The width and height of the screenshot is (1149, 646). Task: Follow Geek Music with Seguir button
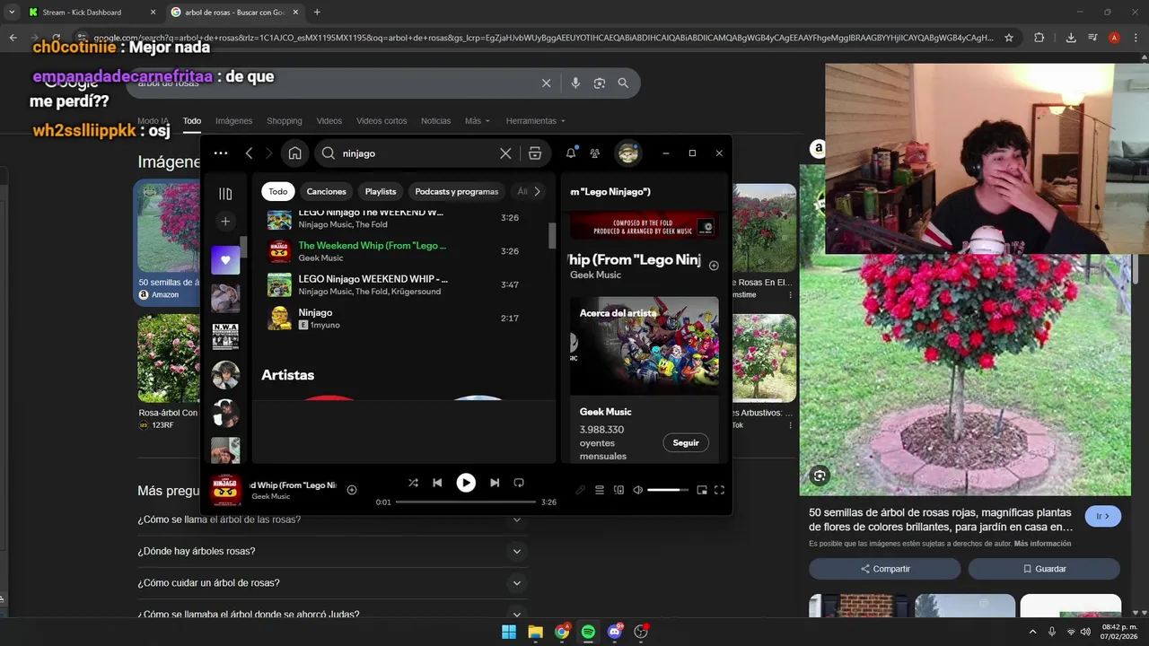pyautogui.click(x=686, y=442)
